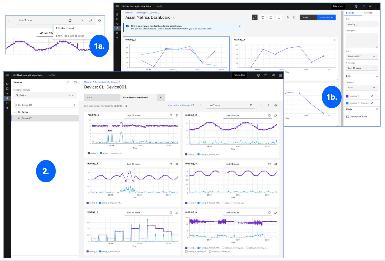The width and height of the screenshot is (385, 261).
Task: Go to previous range left of Last 7 days in Device window
Action: pos(200,105)
